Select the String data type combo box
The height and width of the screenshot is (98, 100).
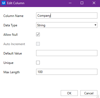click(x=67, y=25)
